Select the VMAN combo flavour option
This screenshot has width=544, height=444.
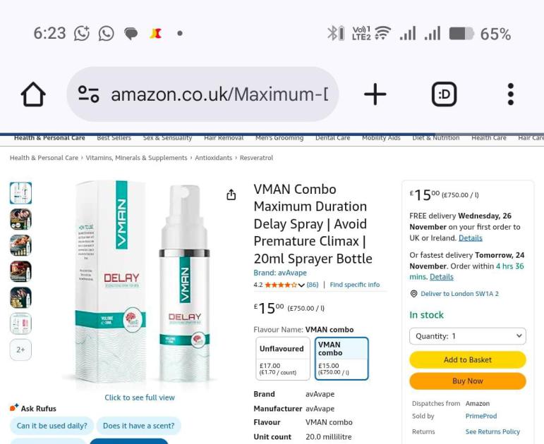click(341, 358)
